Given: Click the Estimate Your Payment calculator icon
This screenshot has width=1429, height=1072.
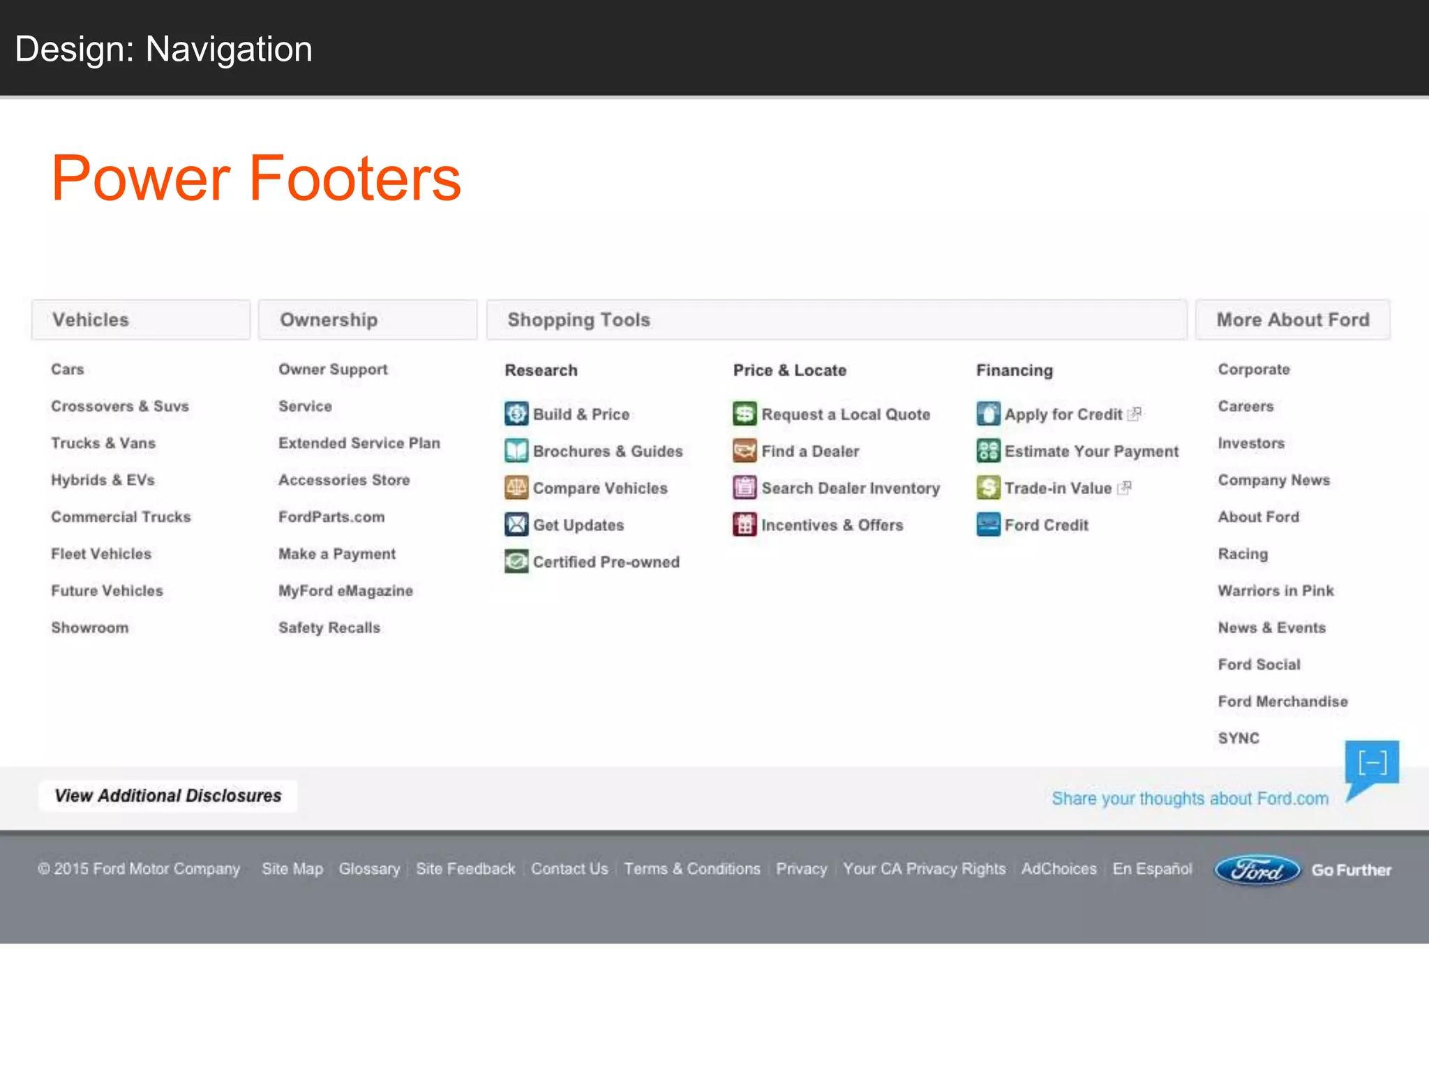Looking at the screenshot, I should (x=988, y=451).
